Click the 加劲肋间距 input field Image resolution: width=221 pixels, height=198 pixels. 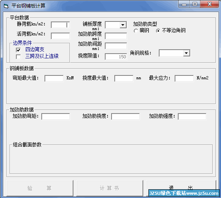(116, 46)
